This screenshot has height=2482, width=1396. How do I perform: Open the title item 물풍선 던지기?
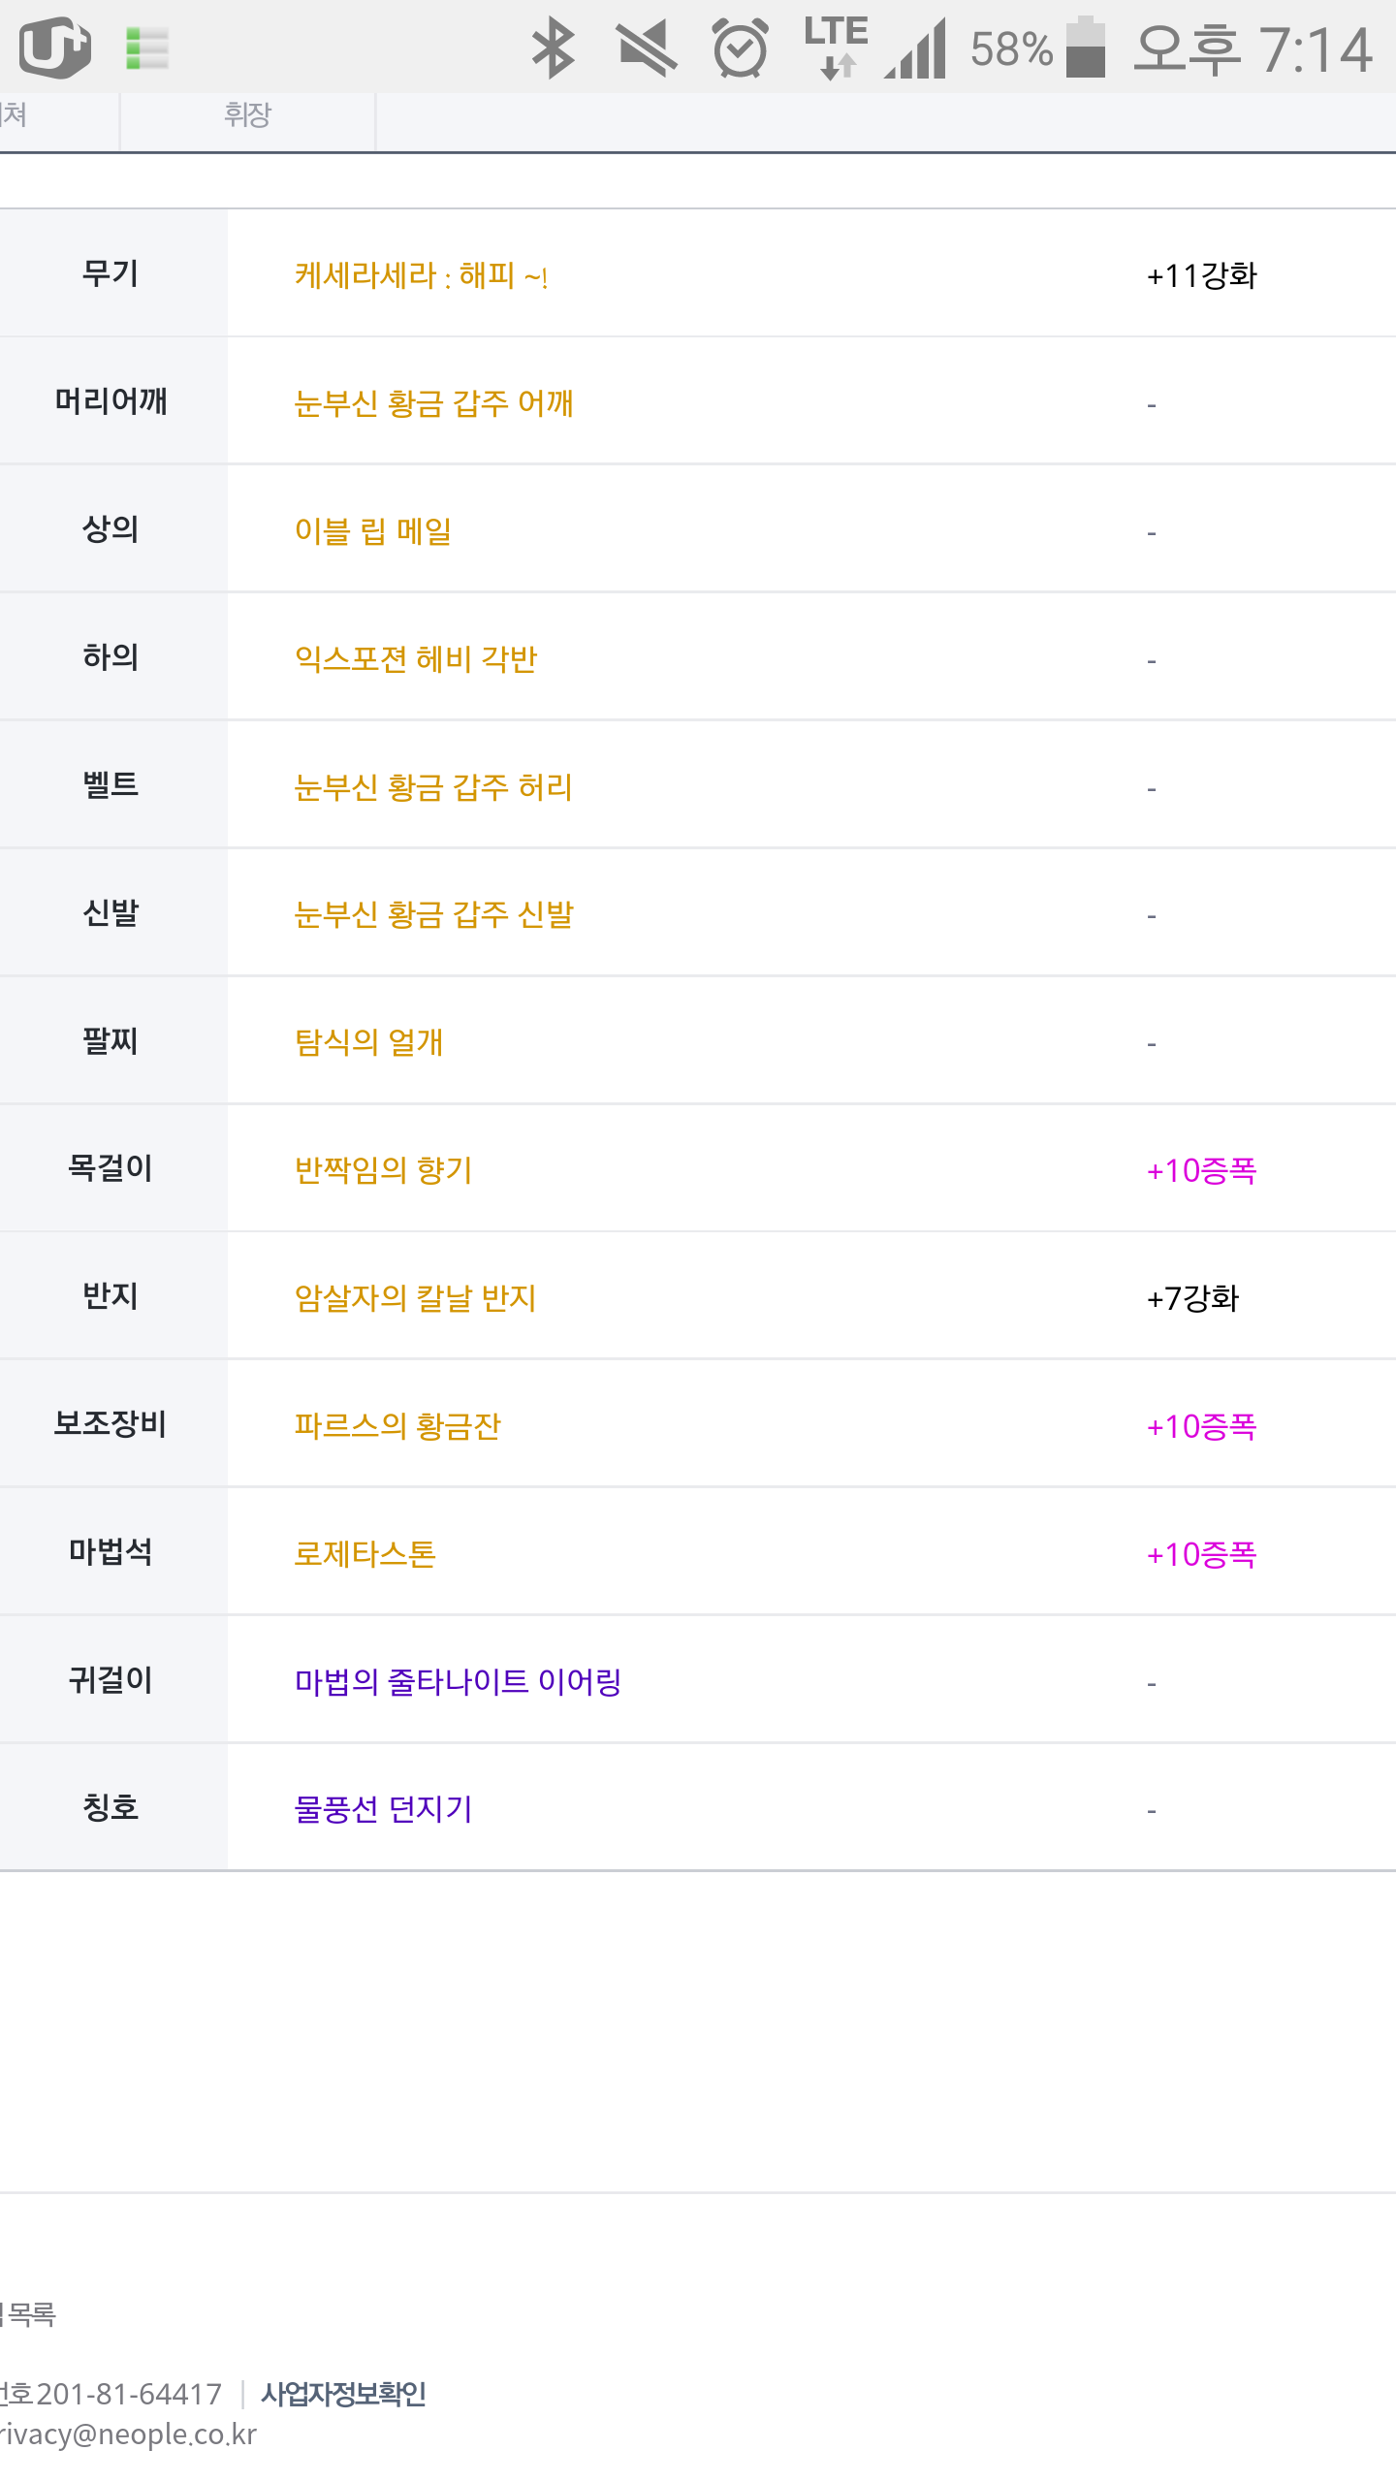click(x=383, y=1809)
